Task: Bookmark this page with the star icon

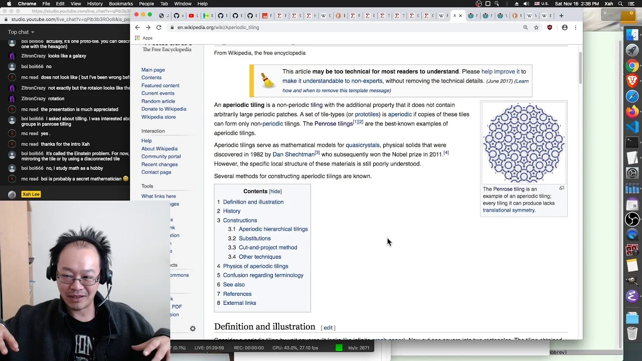Action: [536, 28]
